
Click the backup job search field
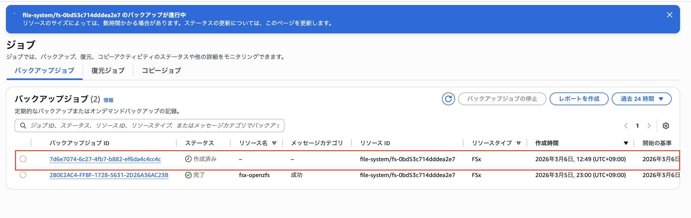[x=154, y=126]
